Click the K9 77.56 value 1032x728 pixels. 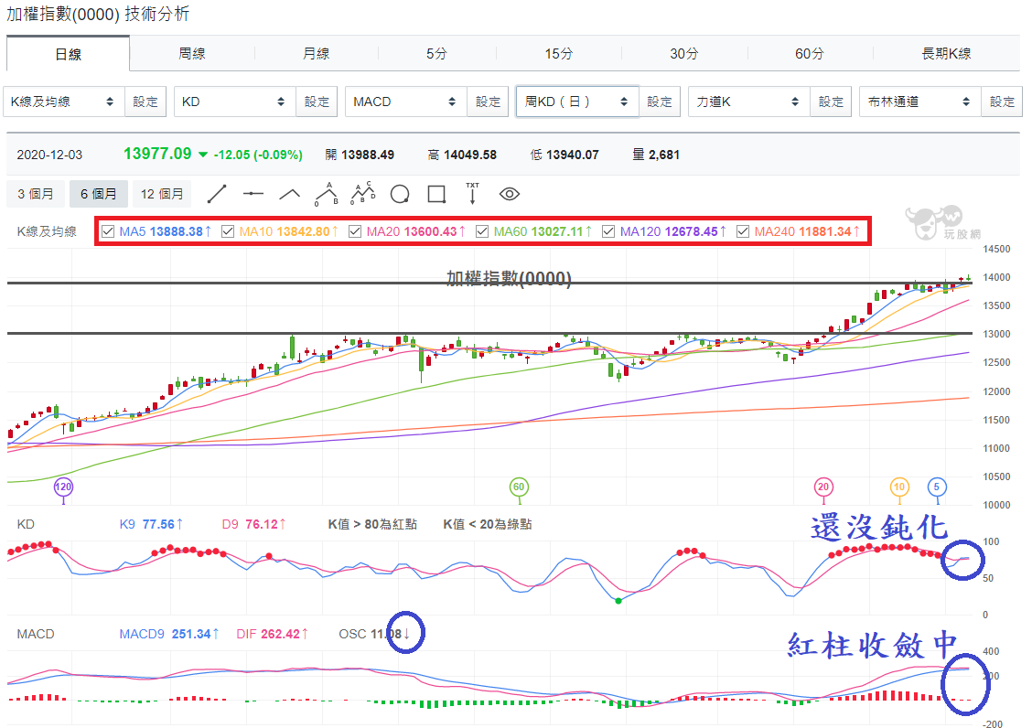coord(151,525)
